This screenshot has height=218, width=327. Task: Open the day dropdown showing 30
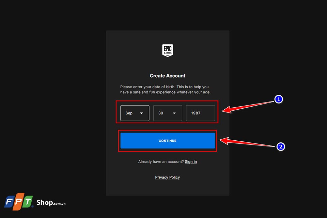(168, 113)
